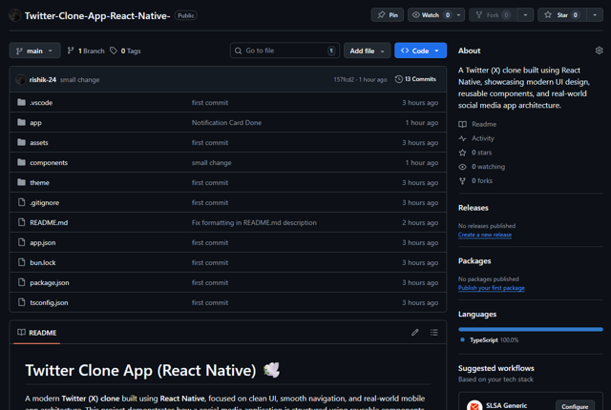The width and height of the screenshot is (611, 410).
Task: Click the tsconfig.json file icon
Action: pyautogui.click(x=21, y=302)
